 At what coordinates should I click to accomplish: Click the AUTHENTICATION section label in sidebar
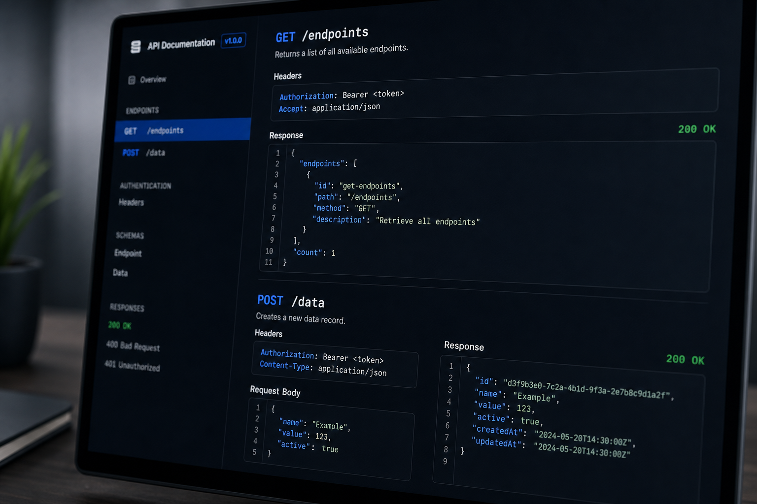[145, 186]
